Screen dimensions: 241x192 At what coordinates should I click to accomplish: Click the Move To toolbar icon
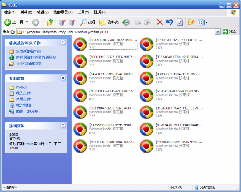[x=138, y=22]
